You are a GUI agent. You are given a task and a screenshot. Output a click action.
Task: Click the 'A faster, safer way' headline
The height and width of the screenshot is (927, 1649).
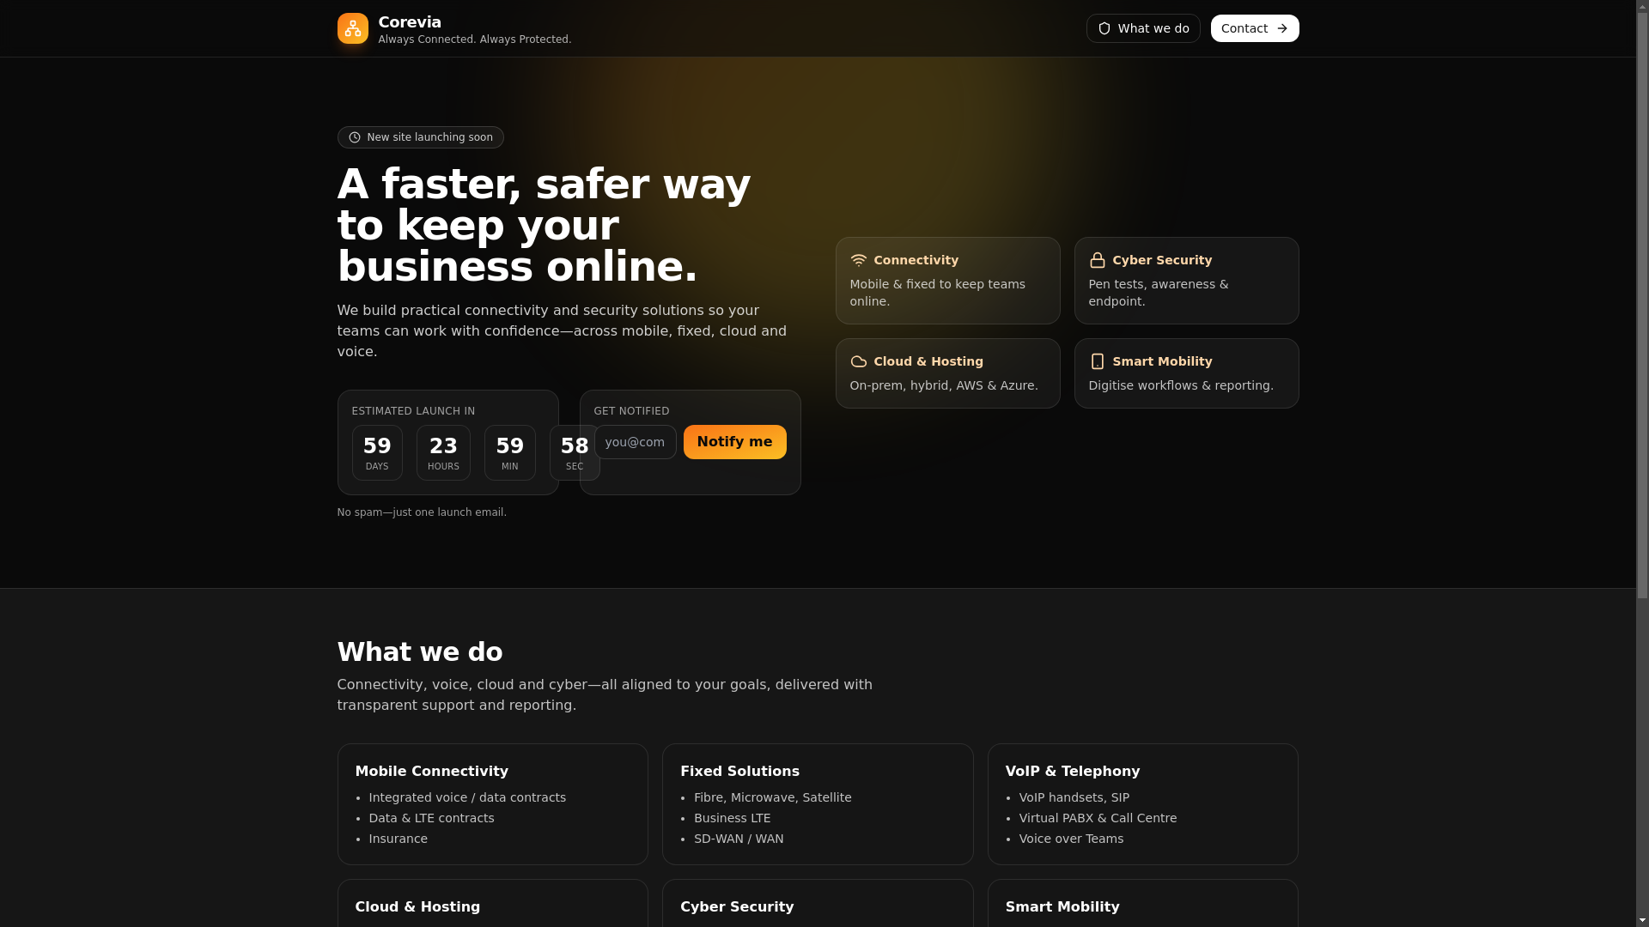pyautogui.click(x=544, y=184)
